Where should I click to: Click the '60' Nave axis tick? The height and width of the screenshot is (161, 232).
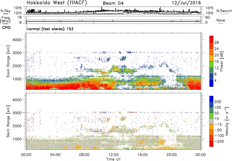207,17
